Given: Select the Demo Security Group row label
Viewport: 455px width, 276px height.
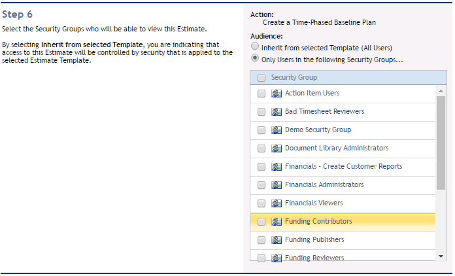Looking at the screenshot, I should (318, 129).
